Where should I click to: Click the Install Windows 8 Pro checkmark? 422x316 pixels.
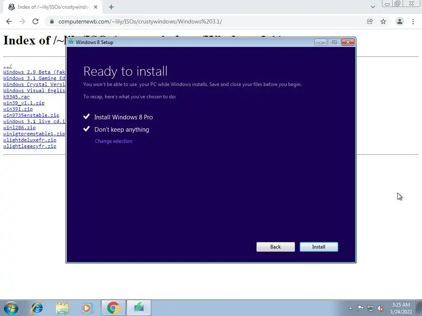[x=87, y=116]
